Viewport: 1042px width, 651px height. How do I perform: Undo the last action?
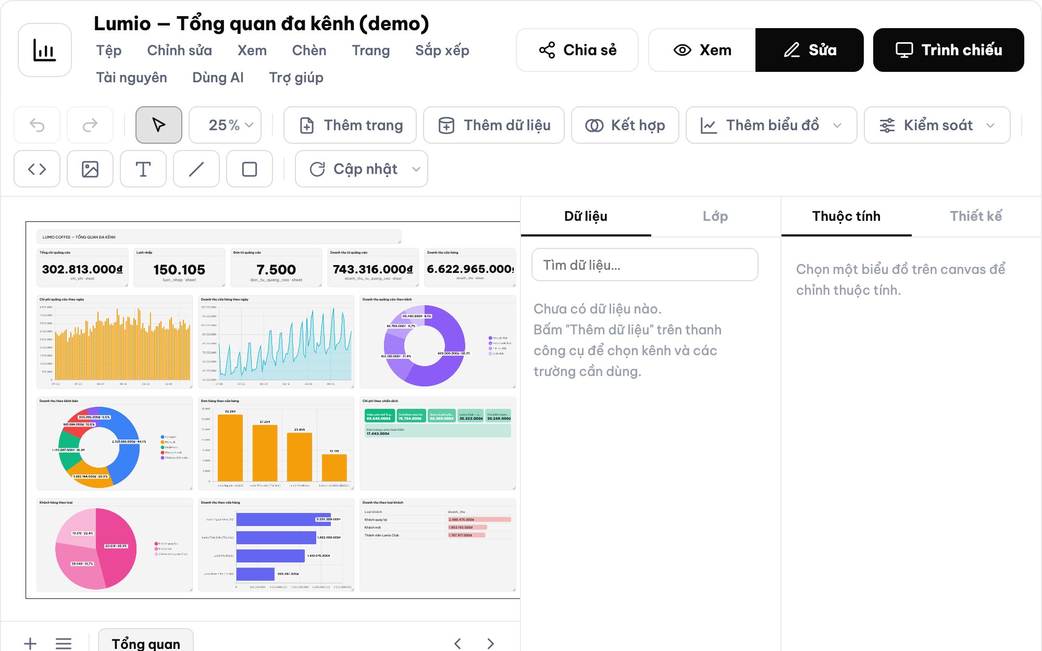(37, 125)
